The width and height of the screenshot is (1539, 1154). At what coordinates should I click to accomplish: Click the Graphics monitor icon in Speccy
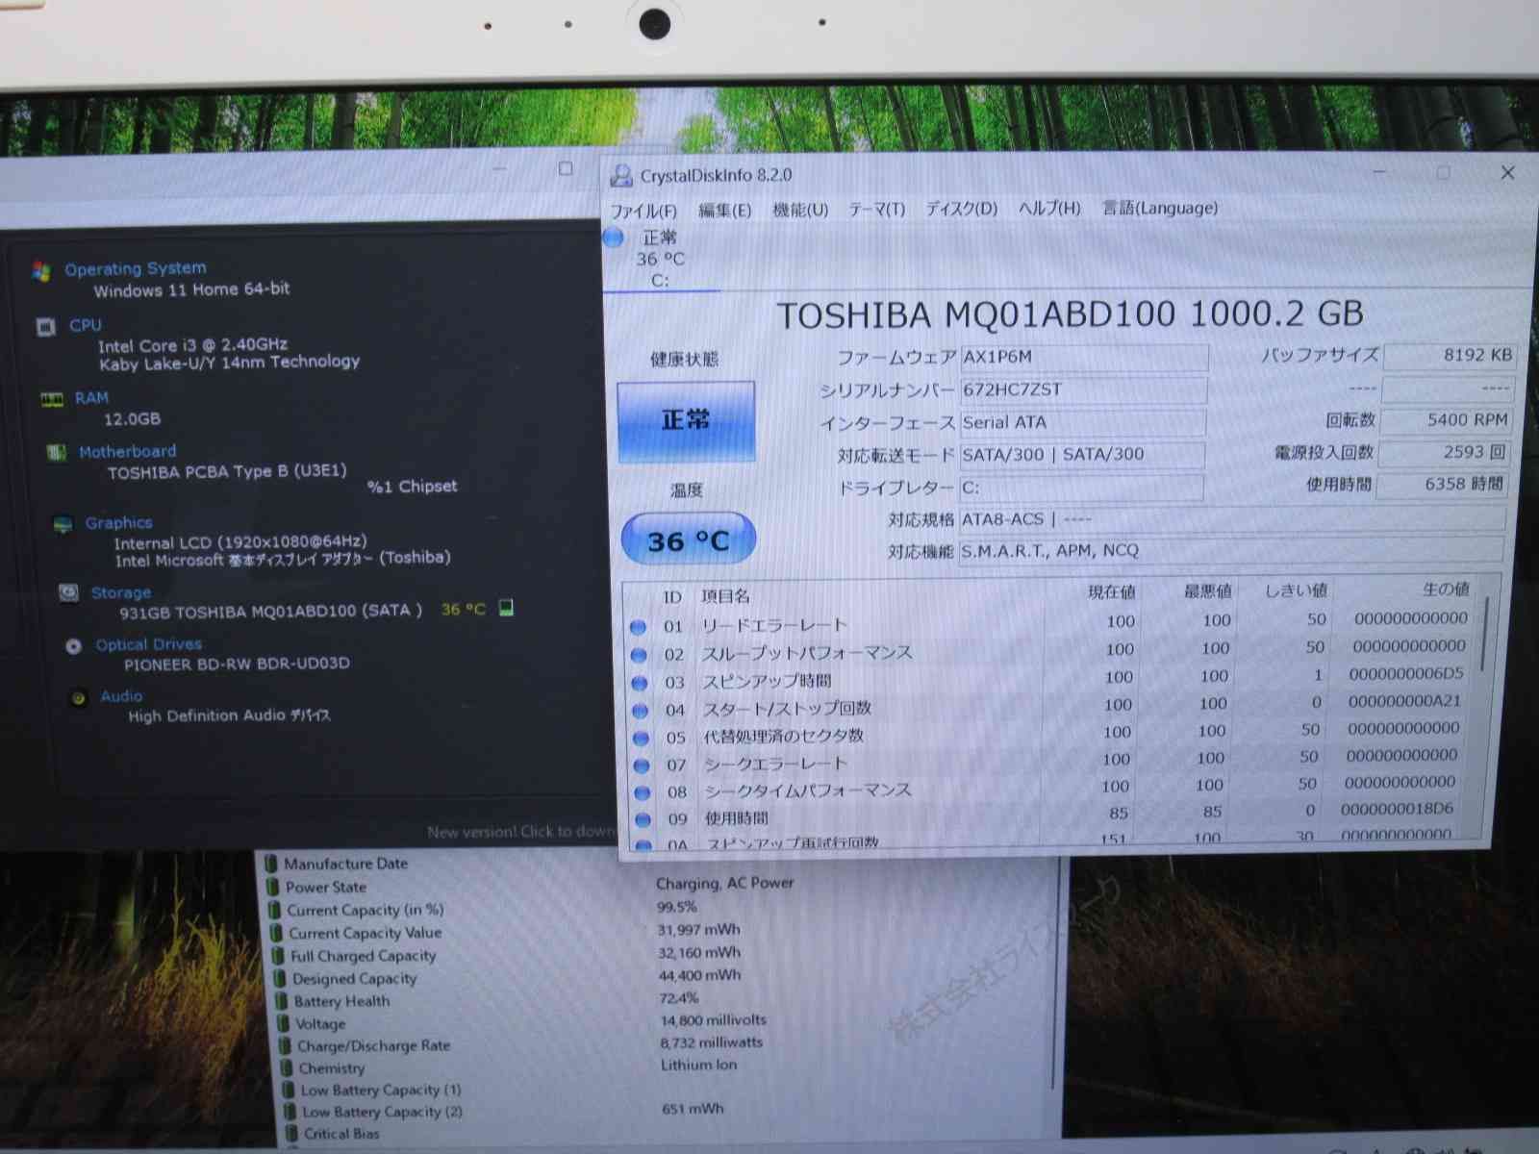click(x=63, y=524)
